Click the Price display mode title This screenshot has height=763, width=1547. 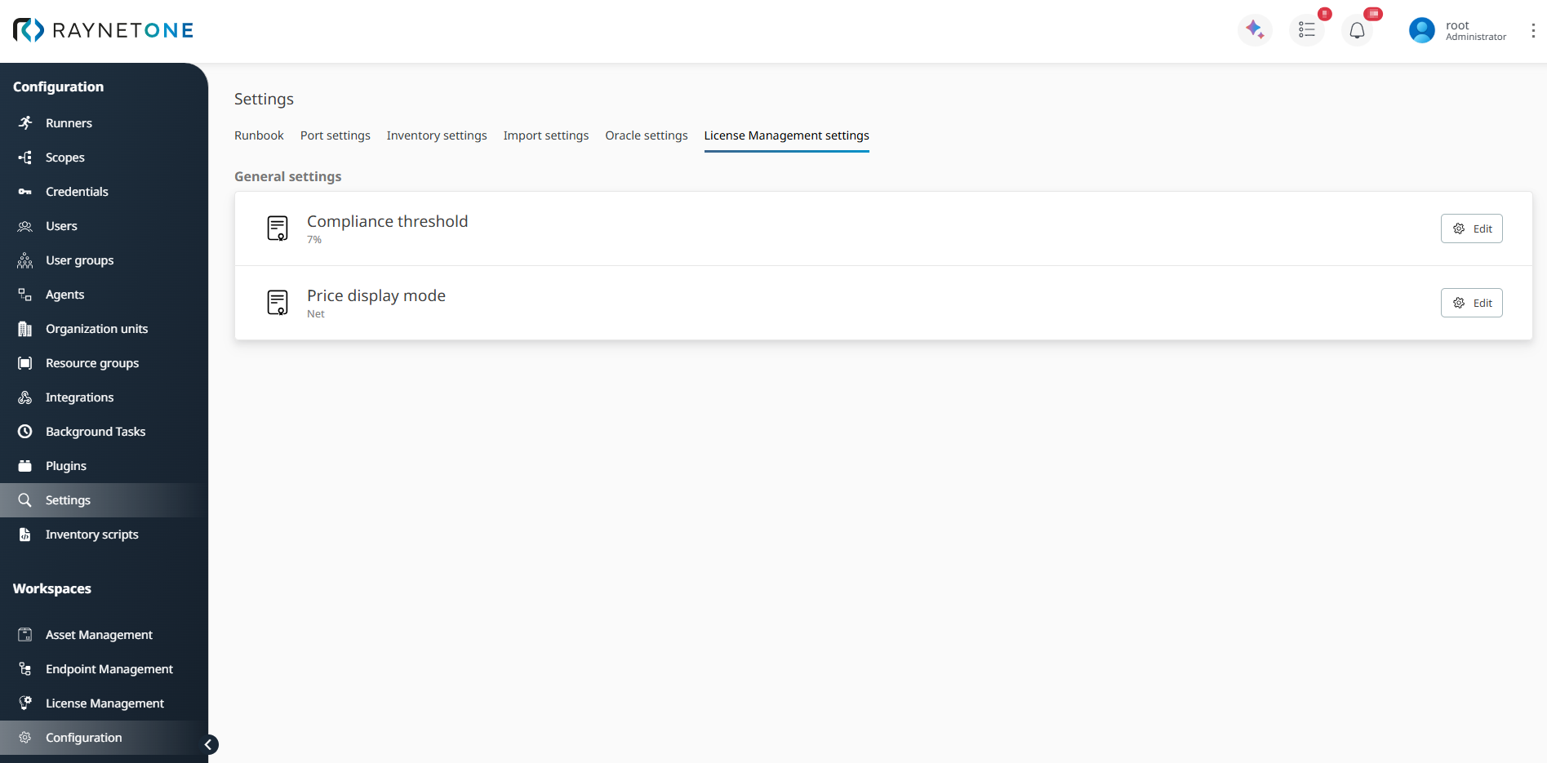coord(376,295)
